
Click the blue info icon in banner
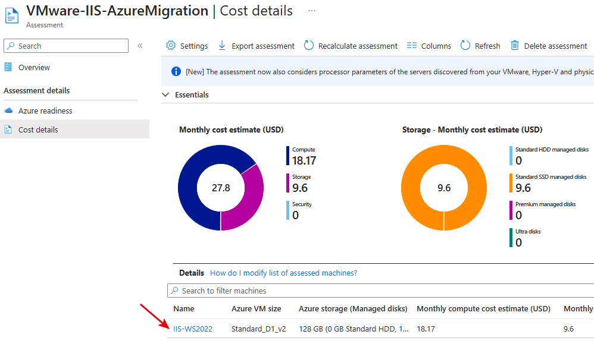point(176,71)
